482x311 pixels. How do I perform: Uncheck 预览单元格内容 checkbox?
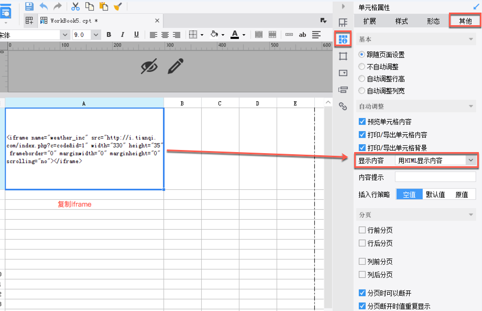[x=362, y=122]
